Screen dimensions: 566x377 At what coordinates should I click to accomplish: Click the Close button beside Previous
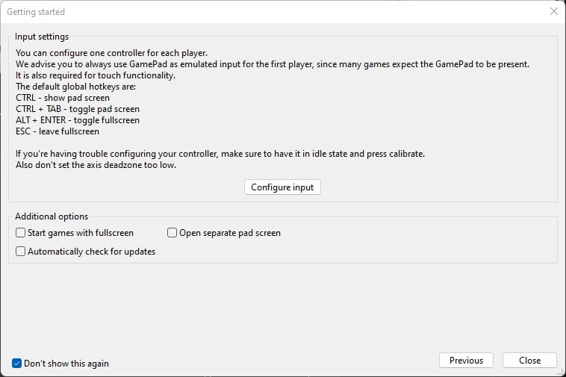point(529,361)
